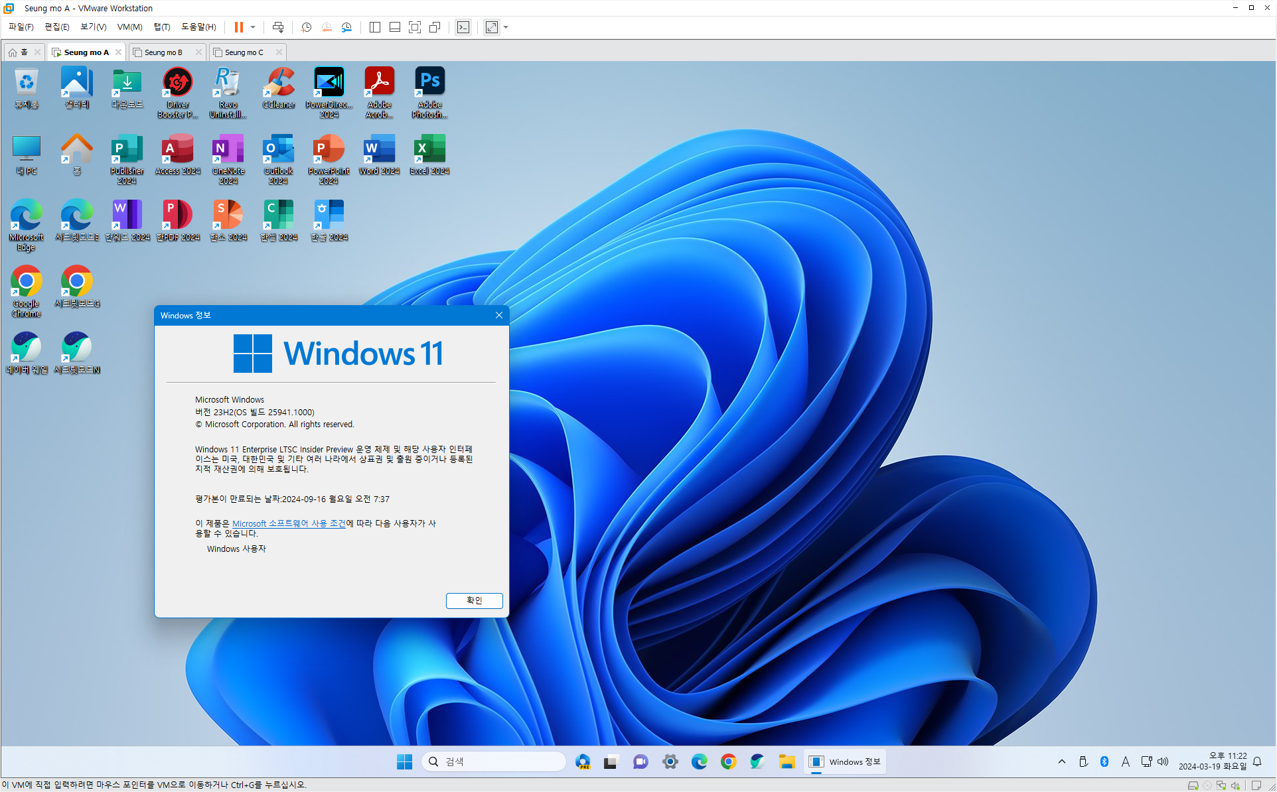Select the Recycle Bin desktop icon

coord(27,88)
